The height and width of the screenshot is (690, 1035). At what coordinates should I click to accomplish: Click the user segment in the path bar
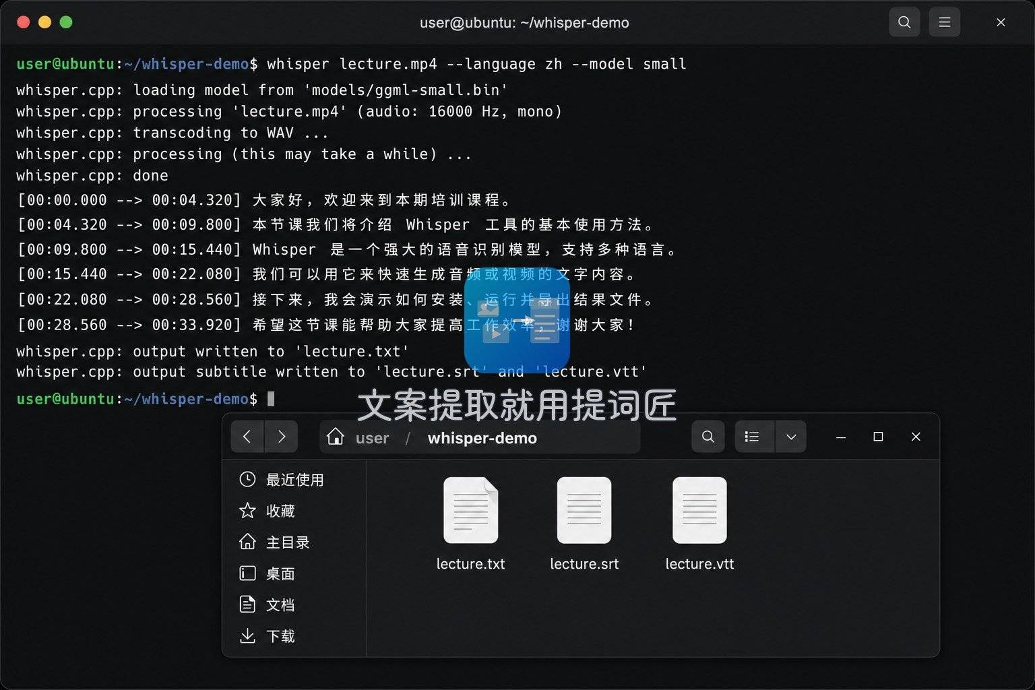point(372,438)
